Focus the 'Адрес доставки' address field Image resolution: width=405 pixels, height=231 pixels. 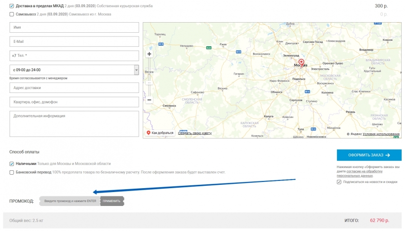coord(74,88)
